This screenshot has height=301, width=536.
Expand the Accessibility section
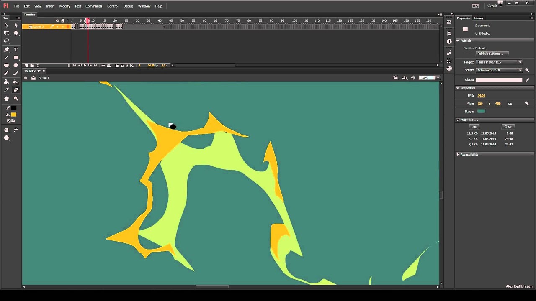(x=469, y=154)
